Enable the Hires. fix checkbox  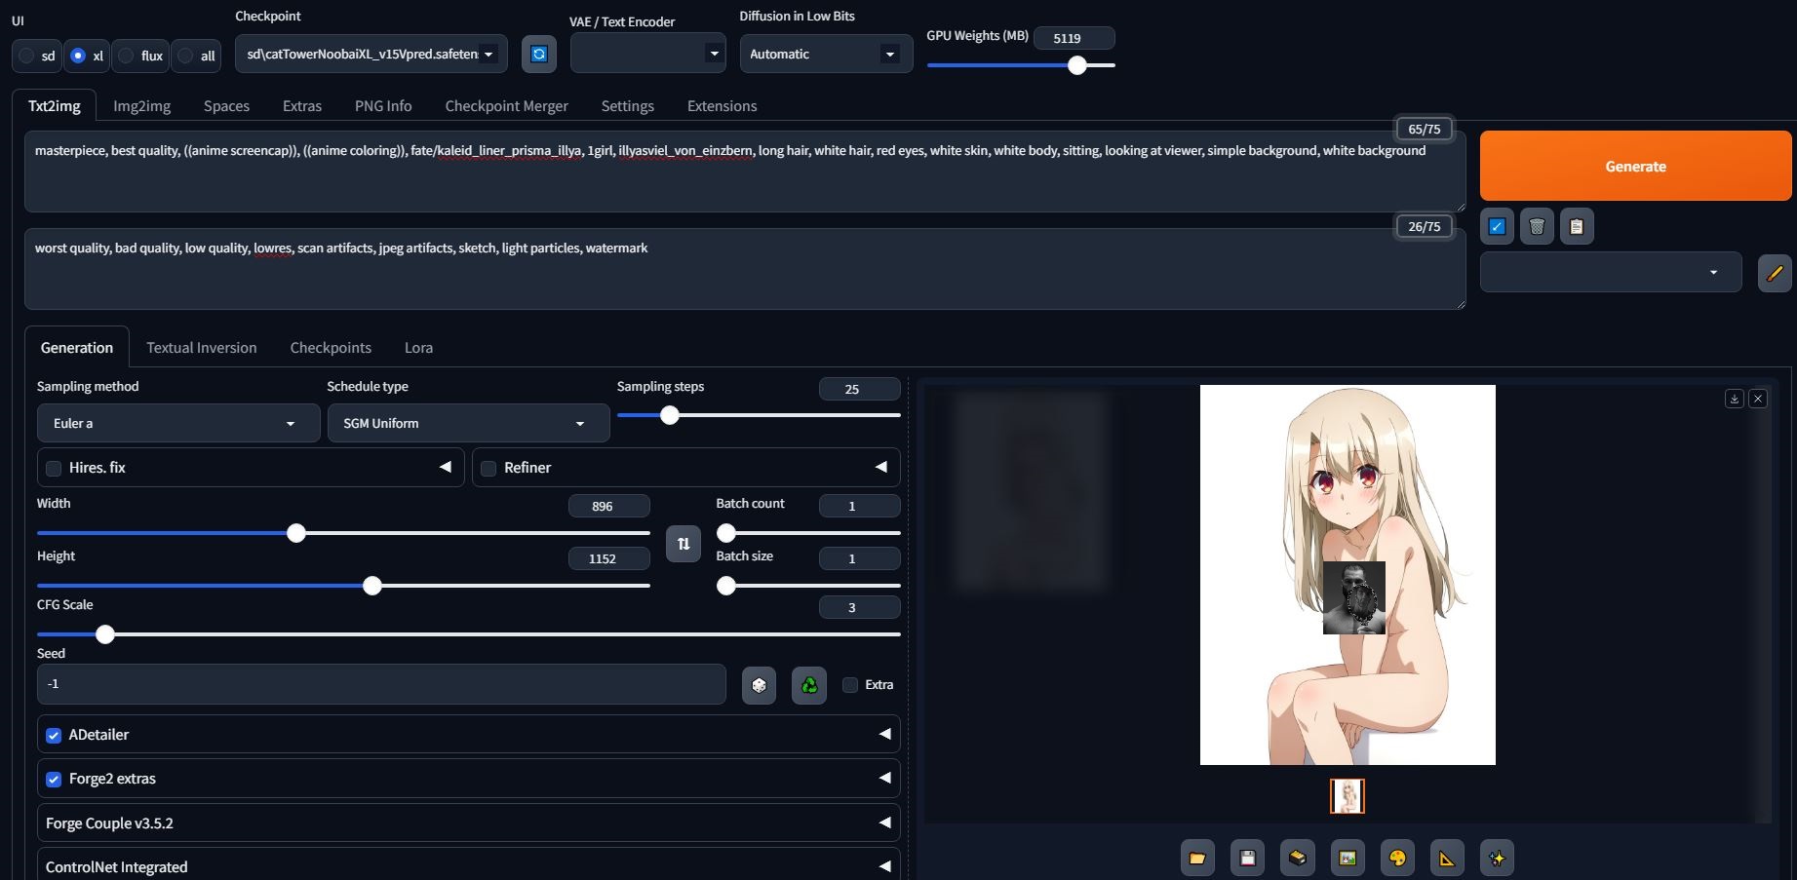coord(54,468)
